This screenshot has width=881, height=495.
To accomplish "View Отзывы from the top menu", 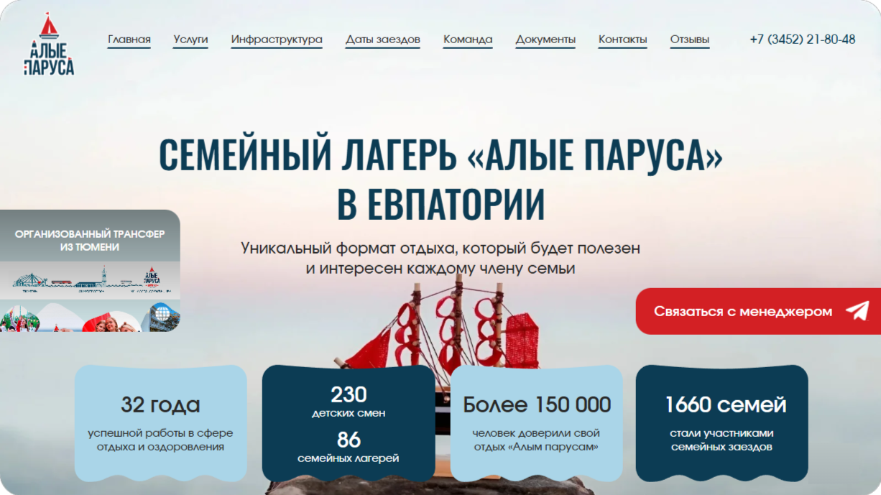I will (690, 40).
